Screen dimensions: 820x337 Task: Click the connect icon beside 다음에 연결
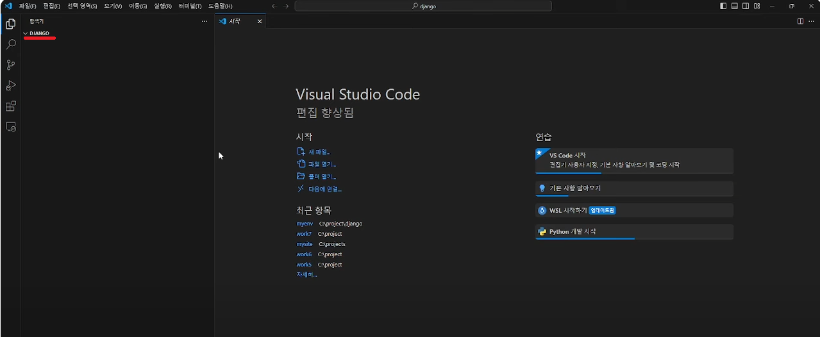click(301, 188)
